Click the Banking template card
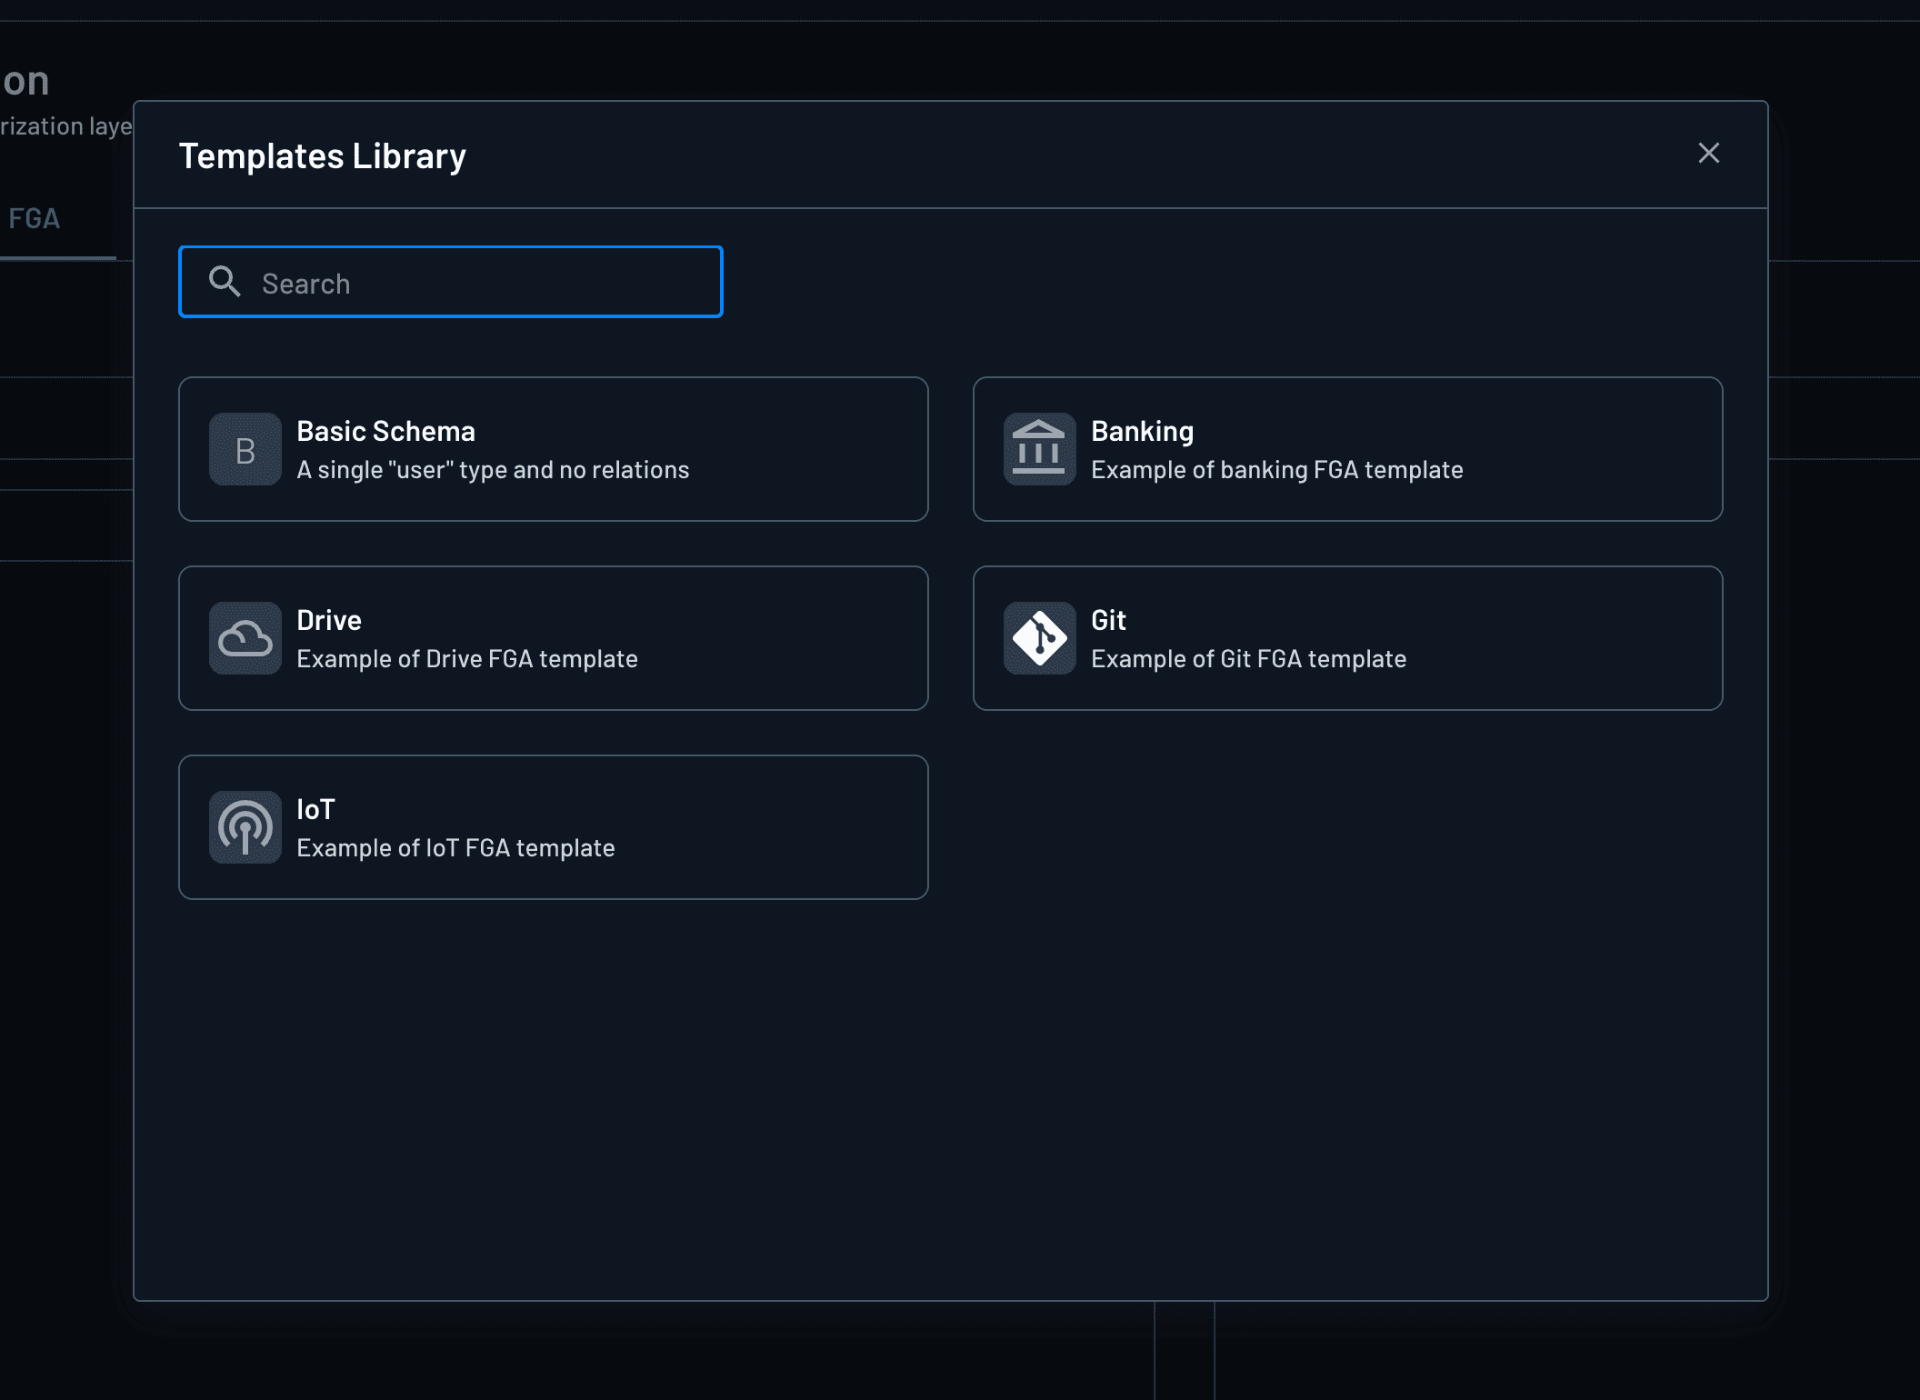Screen dimensions: 1920x1400 (x=1347, y=449)
